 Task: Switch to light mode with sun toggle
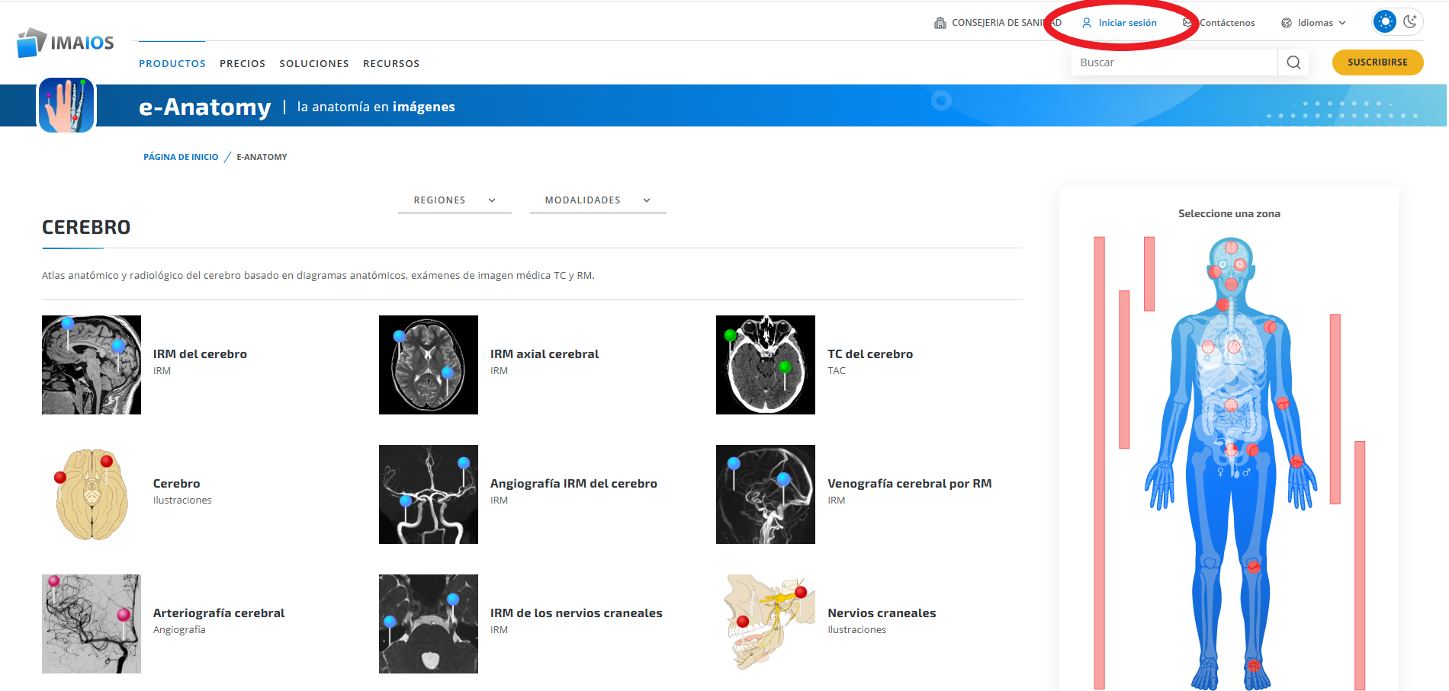pyautogui.click(x=1385, y=21)
